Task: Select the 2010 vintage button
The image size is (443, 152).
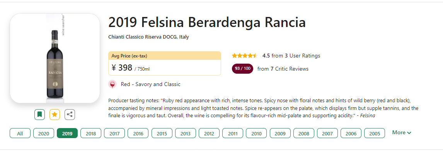Action: point(256,133)
